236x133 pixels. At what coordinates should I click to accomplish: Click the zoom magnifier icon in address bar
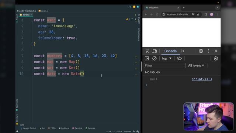pos(193,14)
